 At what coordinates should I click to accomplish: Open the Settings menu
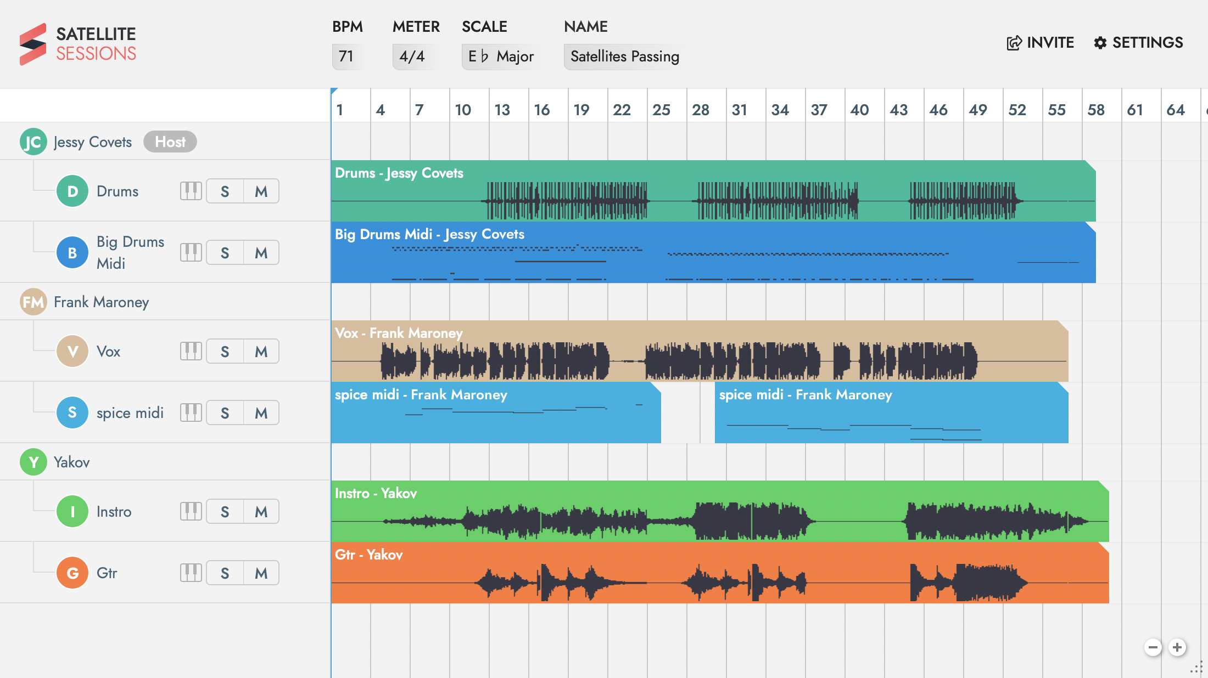[1138, 43]
